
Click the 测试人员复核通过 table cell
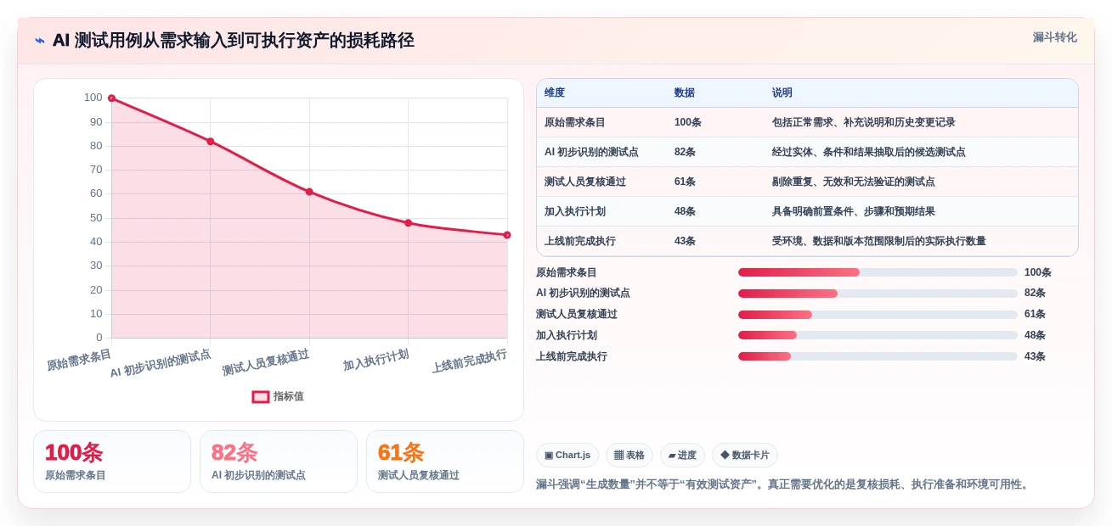tap(585, 182)
